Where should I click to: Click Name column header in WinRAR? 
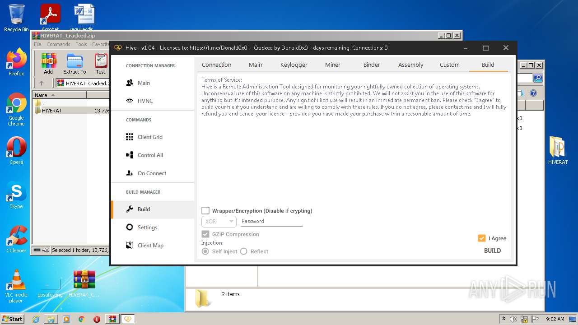coord(59,95)
